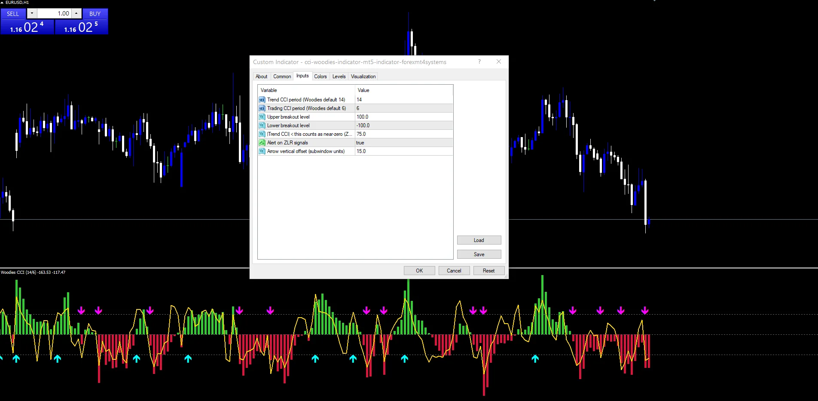Click the boolean icon beside Alert on ZLR signals

(x=262, y=143)
